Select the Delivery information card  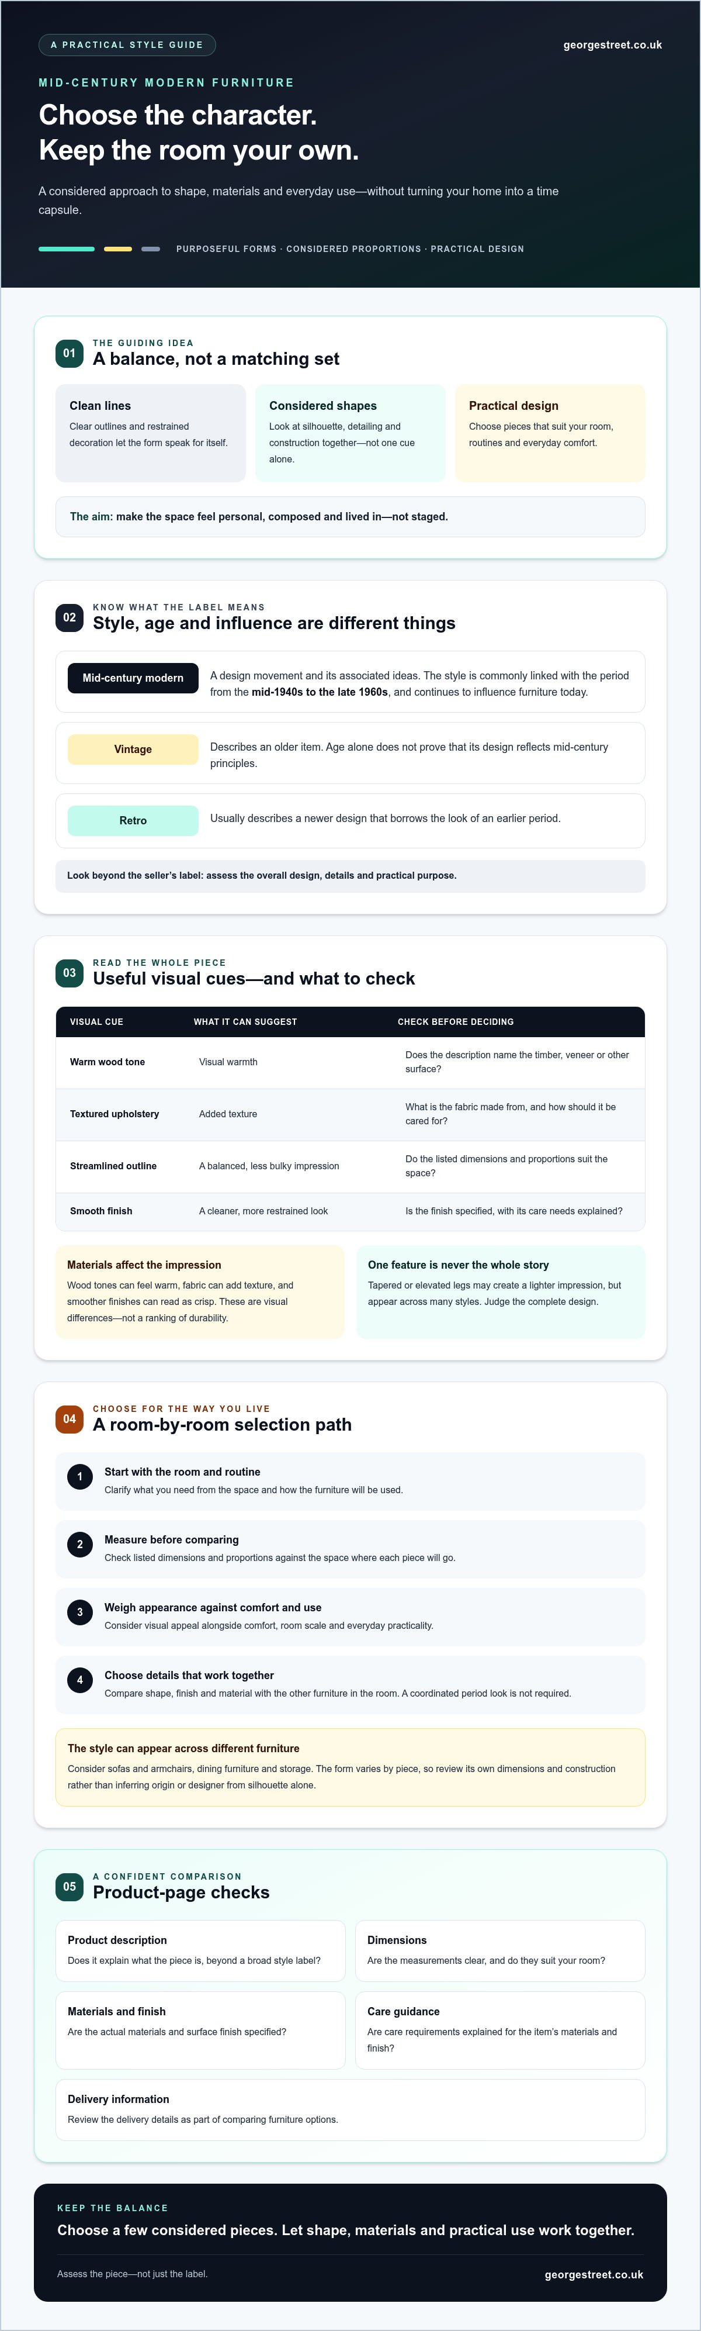pyautogui.click(x=350, y=2109)
